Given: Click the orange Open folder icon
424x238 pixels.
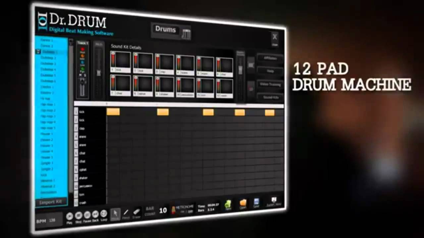Looking at the screenshot, I should pyautogui.click(x=243, y=203).
